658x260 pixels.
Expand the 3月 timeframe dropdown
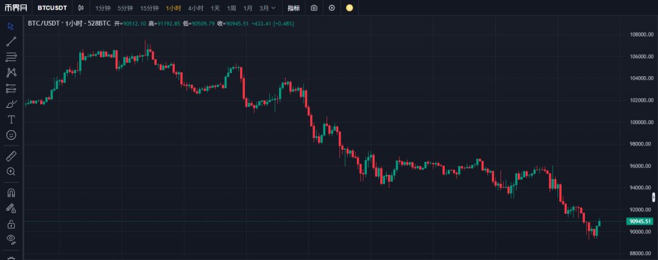[267, 8]
